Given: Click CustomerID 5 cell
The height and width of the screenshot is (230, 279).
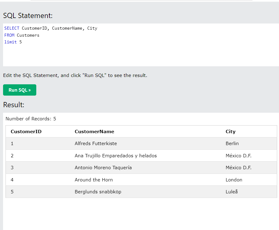Looking at the screenshot, I should [12, 192].
